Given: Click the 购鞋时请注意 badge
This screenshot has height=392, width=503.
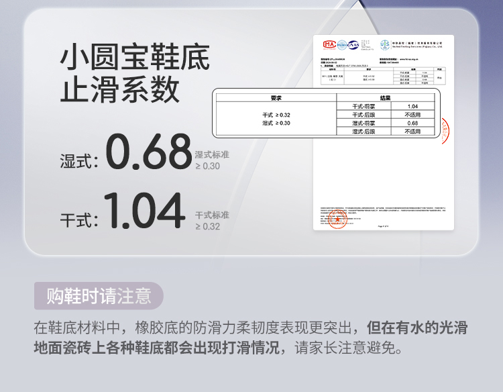Looking at the screenshot, I should pyautogui.click(x=99, y=296).
